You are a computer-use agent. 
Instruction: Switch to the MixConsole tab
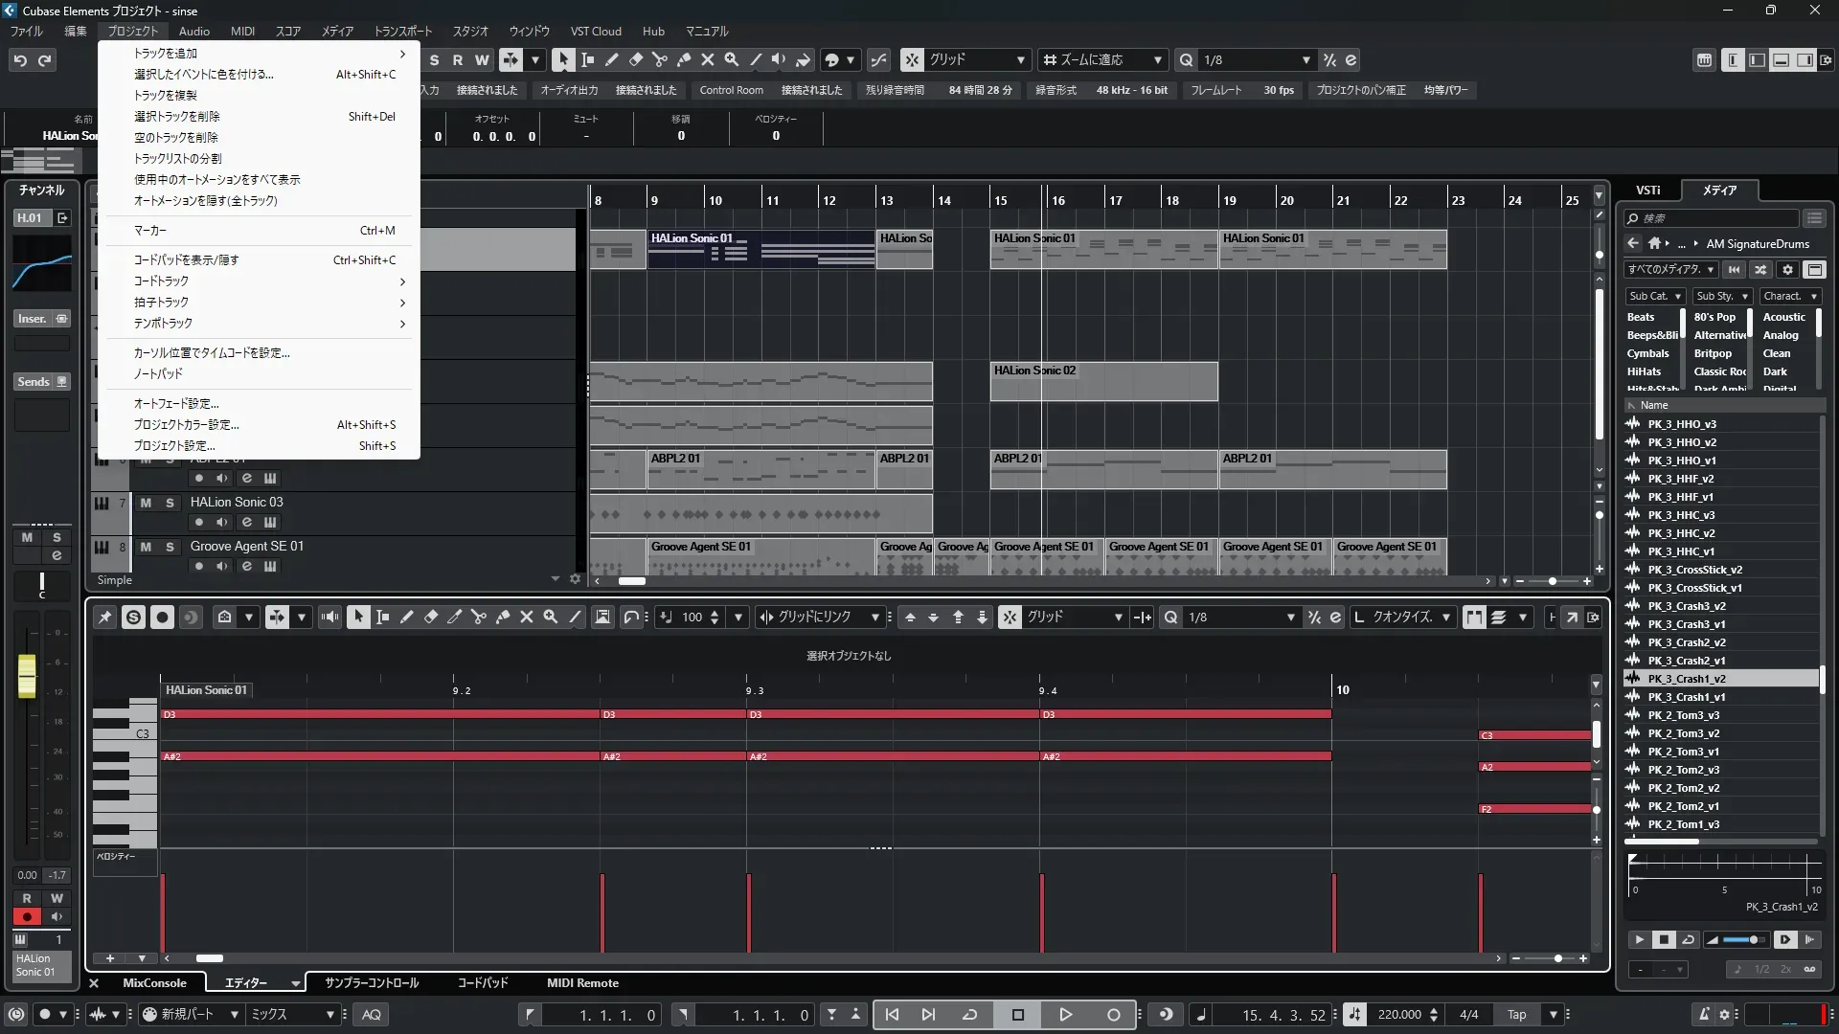pos(154,983)
